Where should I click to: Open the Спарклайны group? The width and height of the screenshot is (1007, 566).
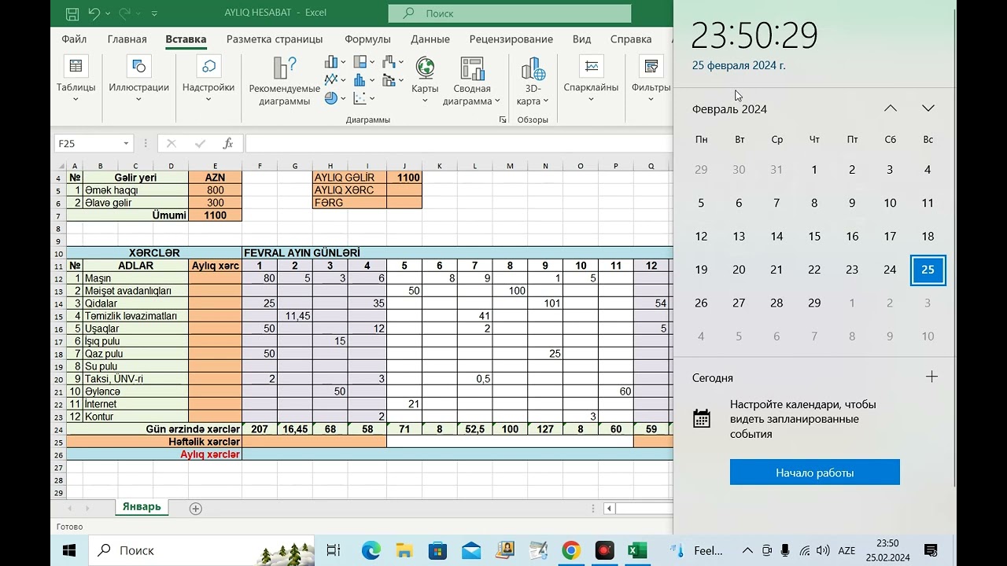click(x=591, y=79)
